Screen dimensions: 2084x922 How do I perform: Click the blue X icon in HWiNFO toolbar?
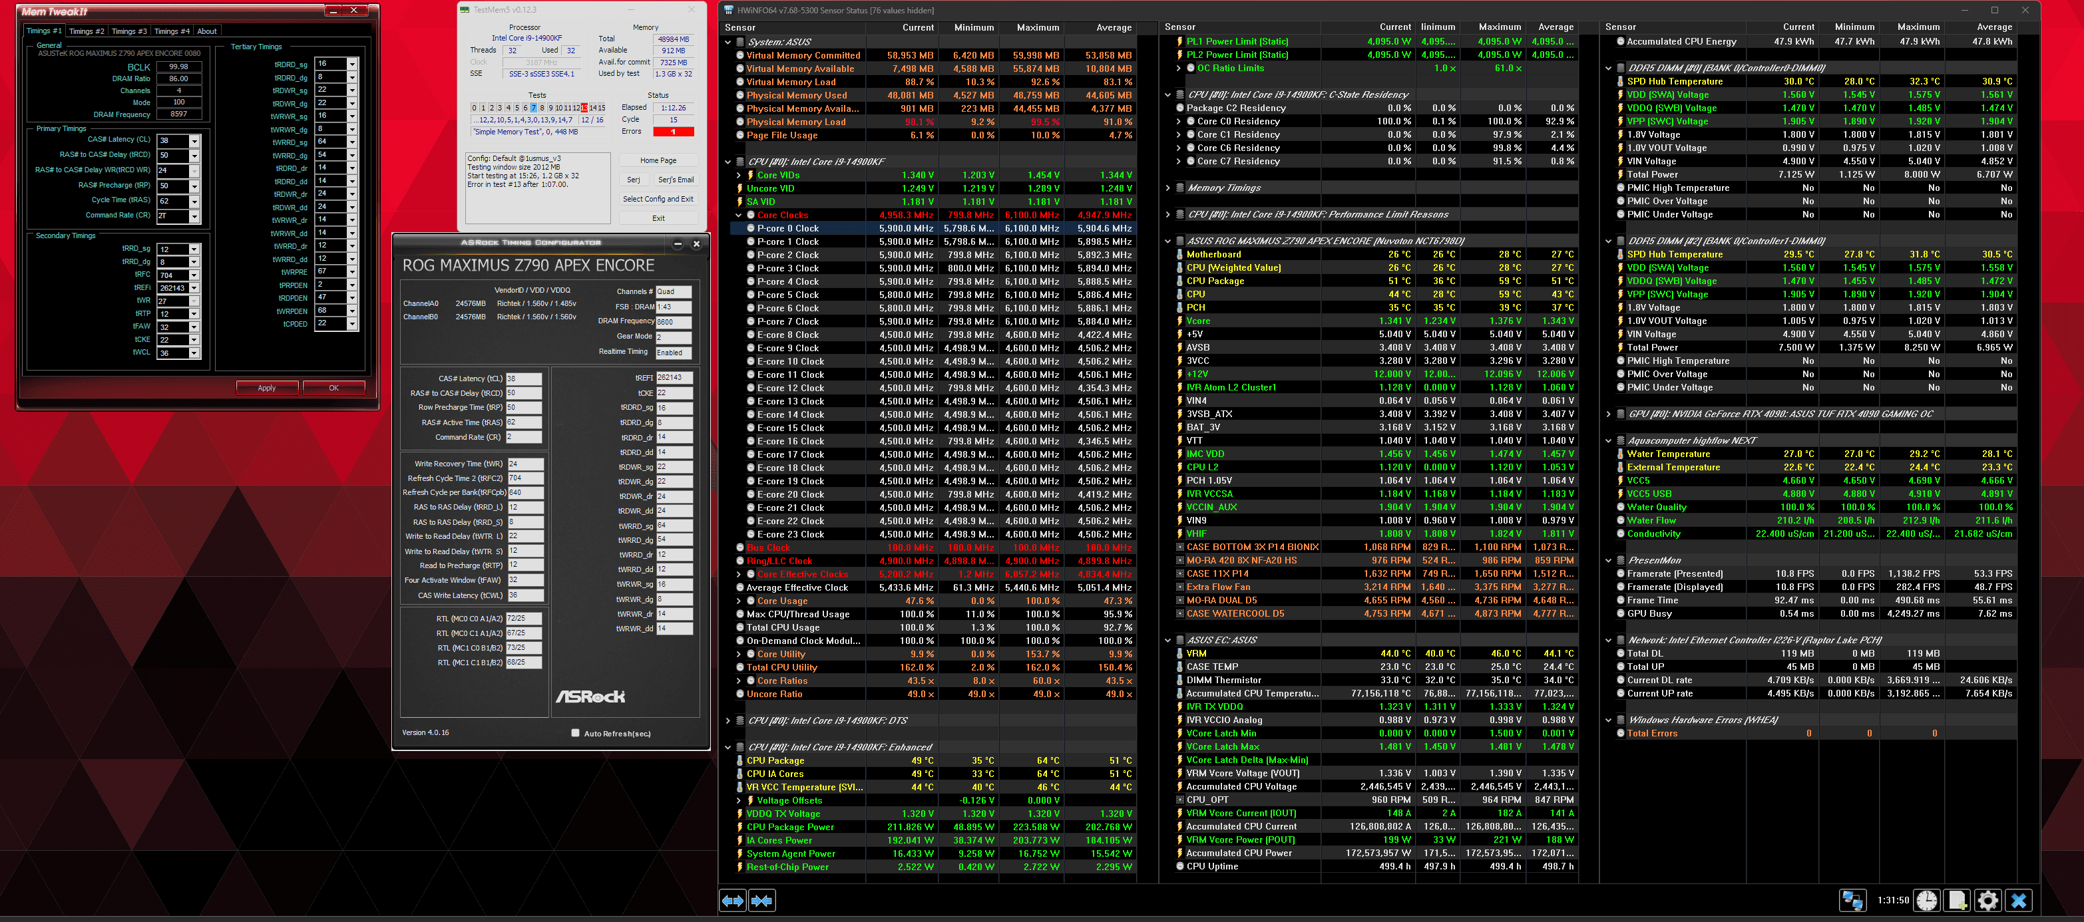click(x=2019, y=900)
